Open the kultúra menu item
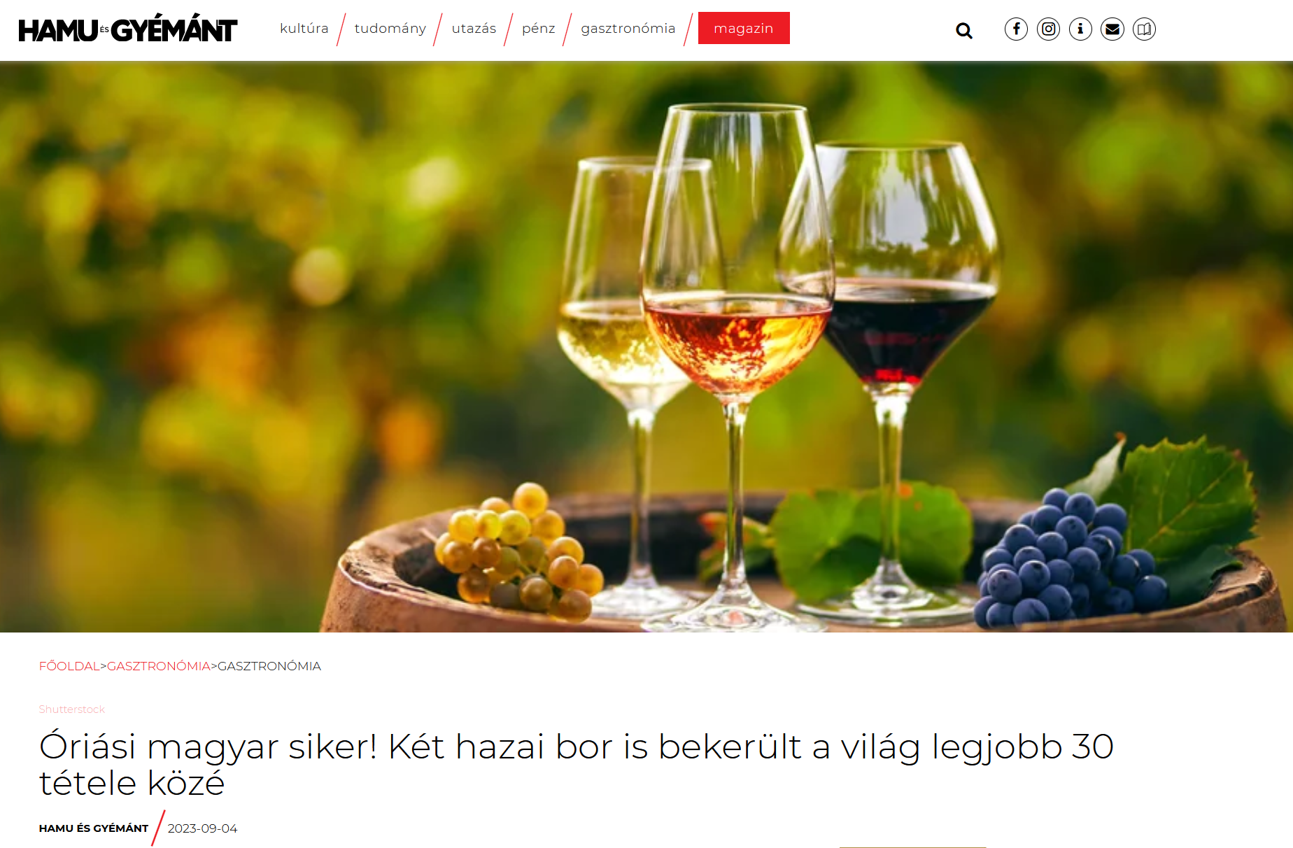This screenshot has height=848, width=1293. [304, 29]
